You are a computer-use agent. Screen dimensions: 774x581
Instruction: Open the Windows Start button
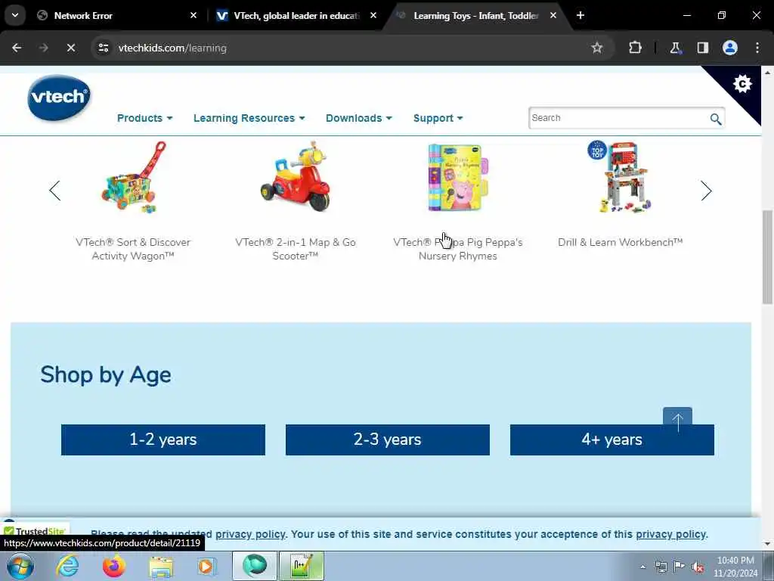coord(20,566)
